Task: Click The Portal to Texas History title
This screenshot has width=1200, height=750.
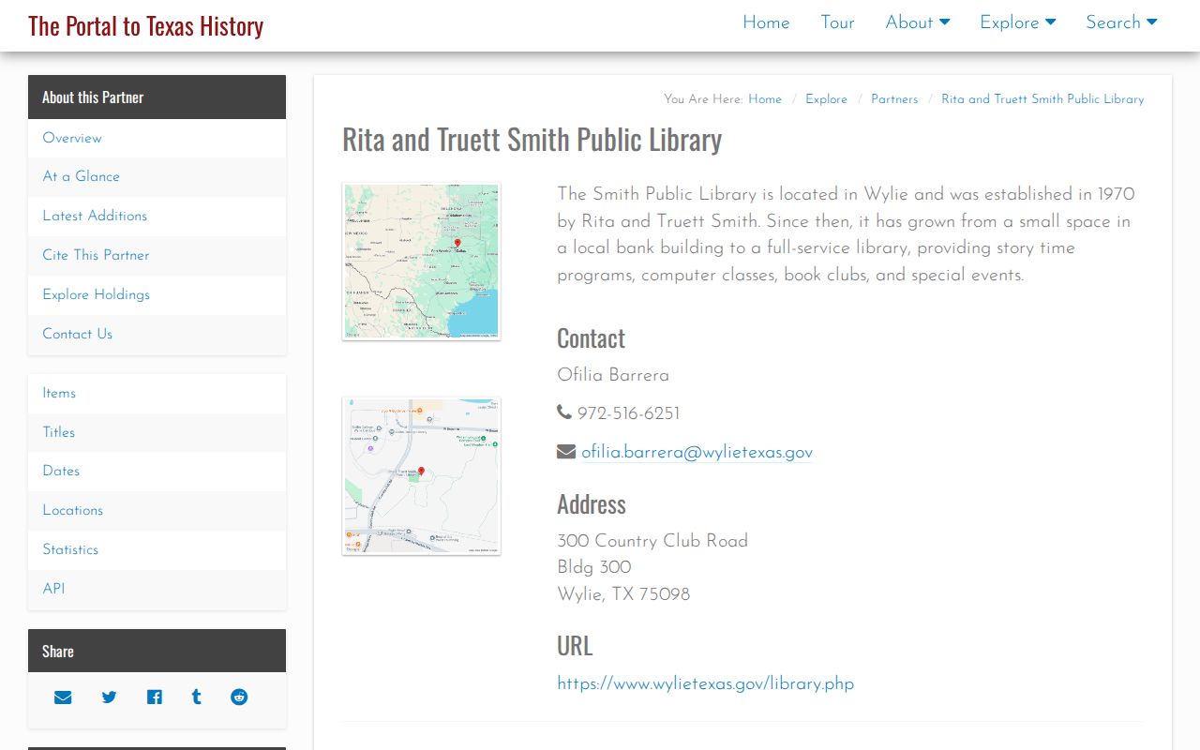Action: click(x=146, y=25)
